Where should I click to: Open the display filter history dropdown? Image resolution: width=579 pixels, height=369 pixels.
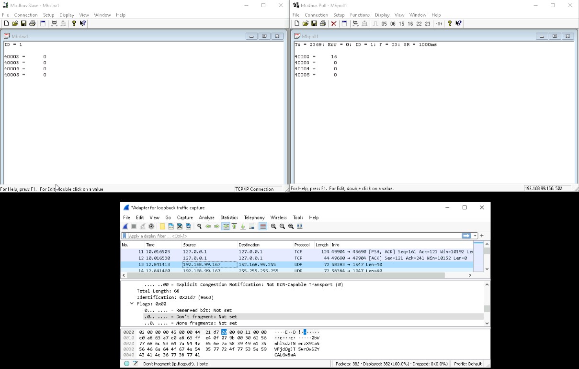point(475,235)
